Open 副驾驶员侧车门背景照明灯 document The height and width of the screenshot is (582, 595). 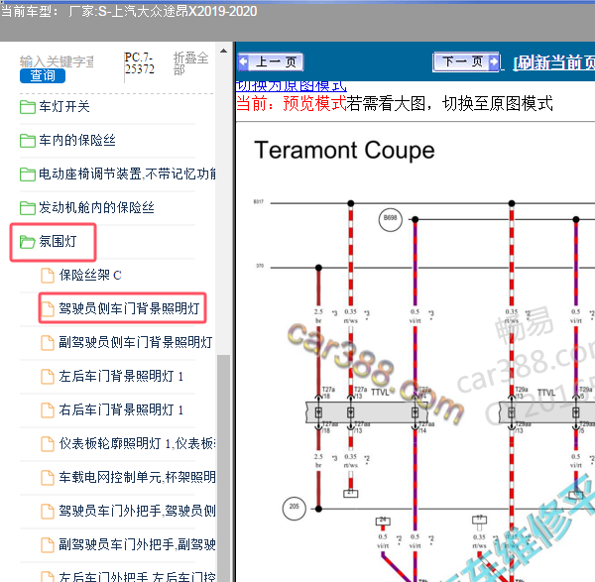136,342
